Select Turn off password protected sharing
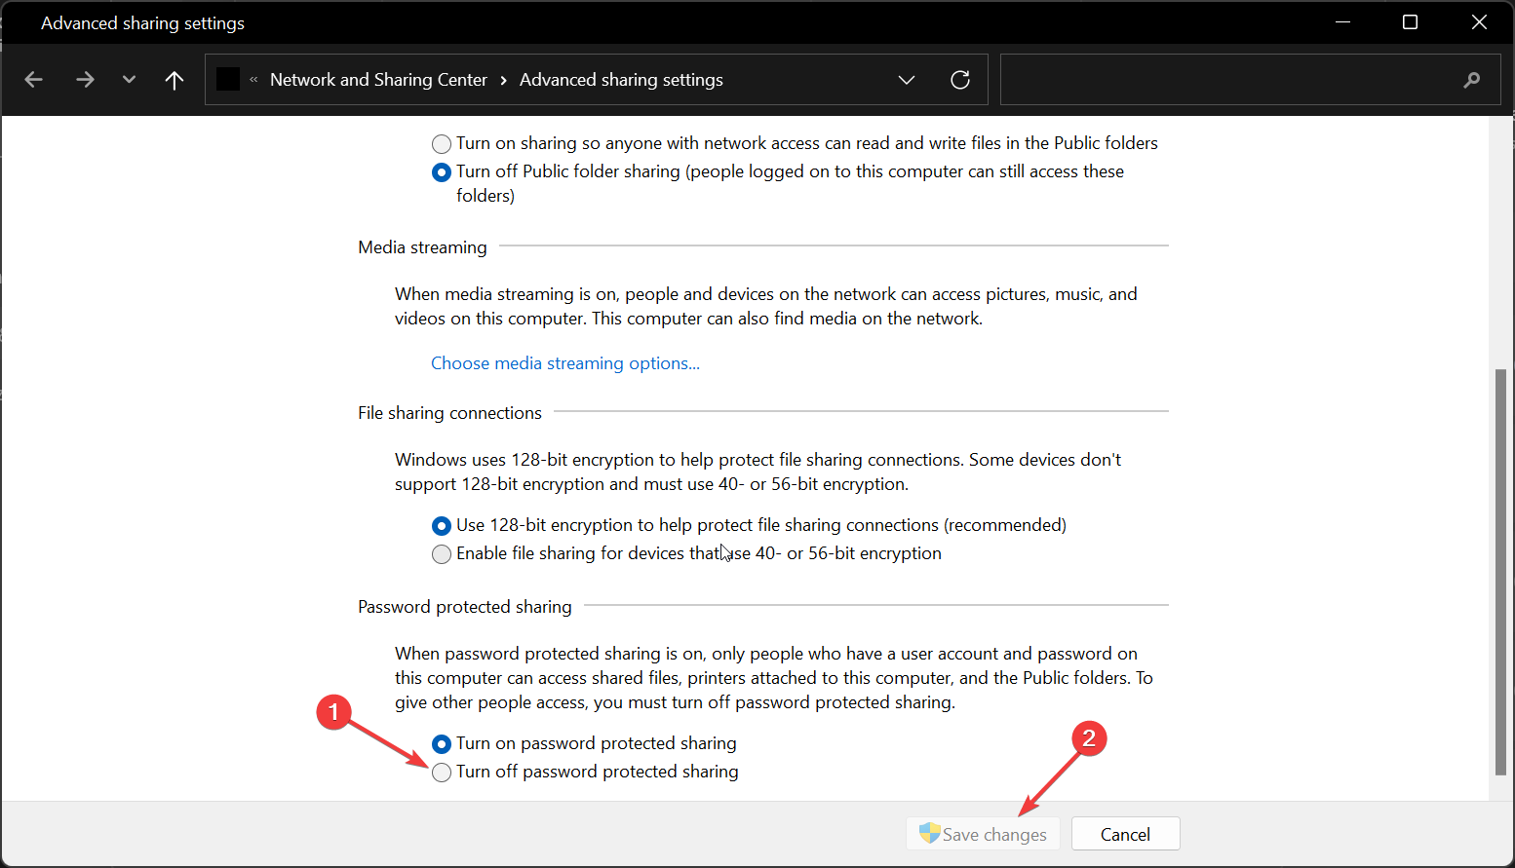This screenshot has width=1515, height=868. click(x=442, y=773)
